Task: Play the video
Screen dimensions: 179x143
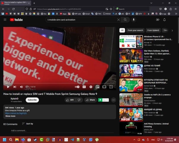Action: [x=8, y=87]
